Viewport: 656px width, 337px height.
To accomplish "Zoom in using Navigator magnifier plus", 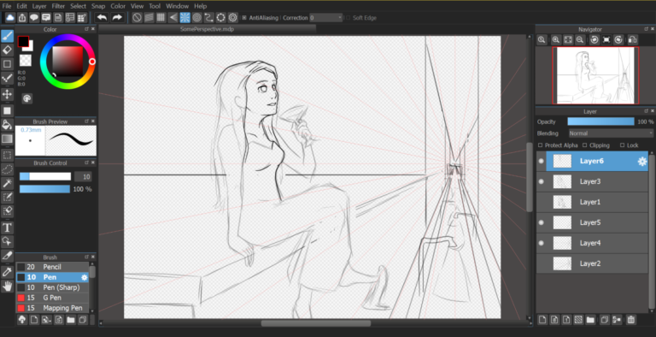I will pos(556,40).
